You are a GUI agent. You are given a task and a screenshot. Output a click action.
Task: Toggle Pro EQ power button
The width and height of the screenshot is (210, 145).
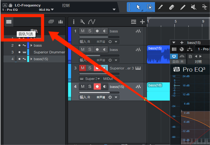(x=174, y=56)
